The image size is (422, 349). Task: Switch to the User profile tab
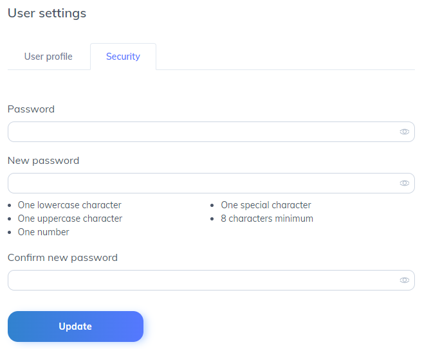pyautogui.click(x=48, y=57)
